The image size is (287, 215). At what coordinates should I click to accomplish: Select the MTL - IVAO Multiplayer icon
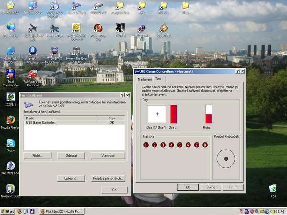[x=55, y=55]
